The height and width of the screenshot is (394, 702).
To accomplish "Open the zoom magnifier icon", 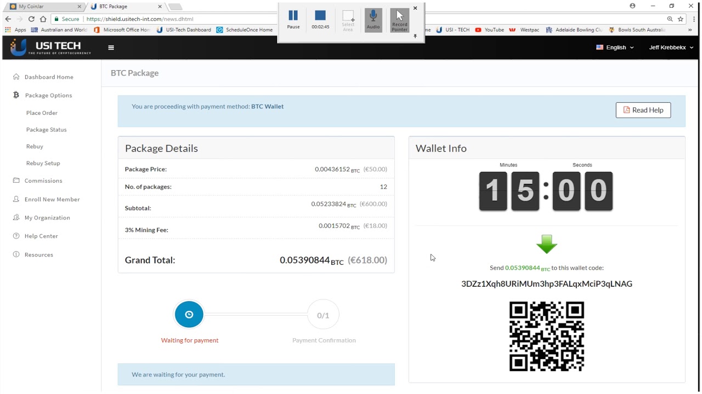I will (x=670, y=19).
